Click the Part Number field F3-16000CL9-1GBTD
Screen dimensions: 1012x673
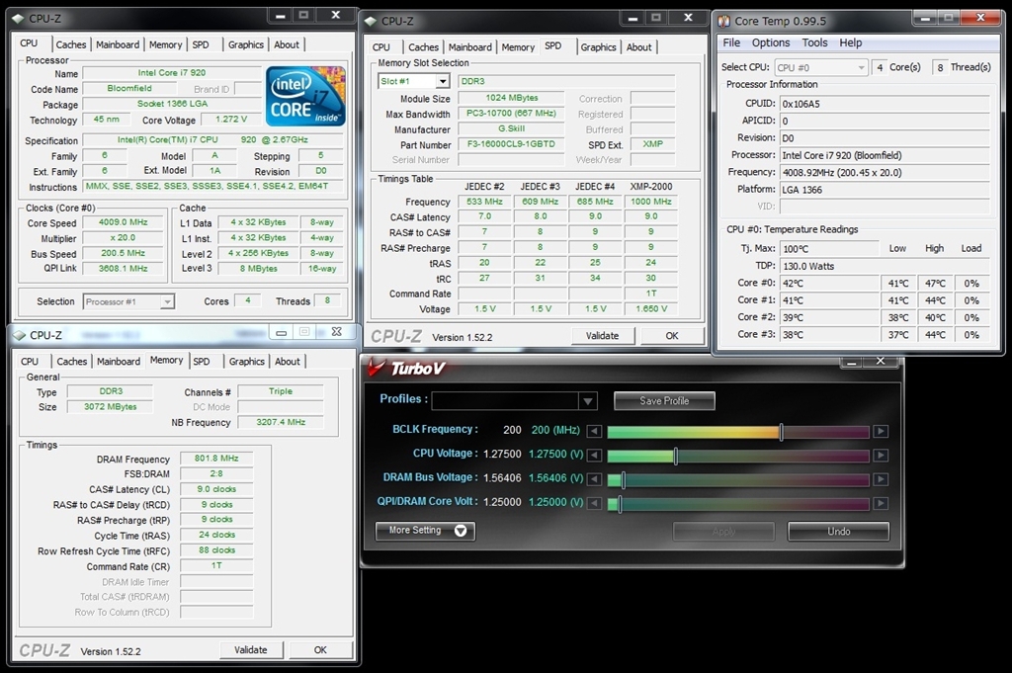510,144
